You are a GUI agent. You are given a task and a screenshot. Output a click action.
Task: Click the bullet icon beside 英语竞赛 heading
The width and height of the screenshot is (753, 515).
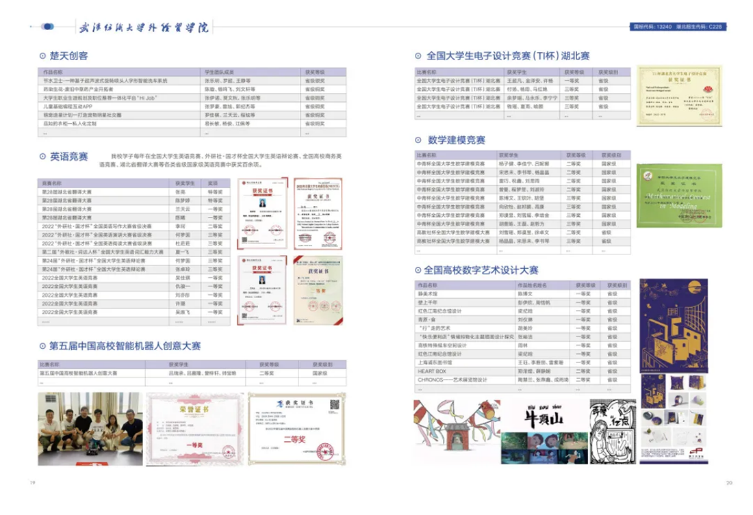click(x=42, y=157)
